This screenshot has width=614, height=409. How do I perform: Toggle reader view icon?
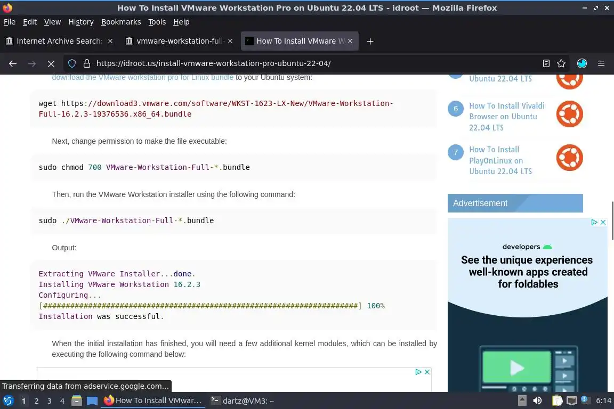coord(546,63)
